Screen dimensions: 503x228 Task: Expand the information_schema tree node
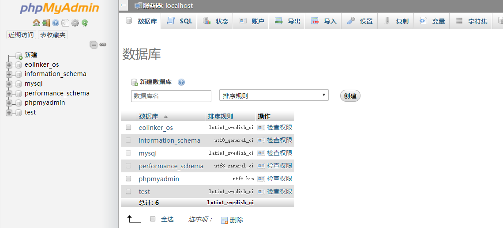tap(9, 75)
